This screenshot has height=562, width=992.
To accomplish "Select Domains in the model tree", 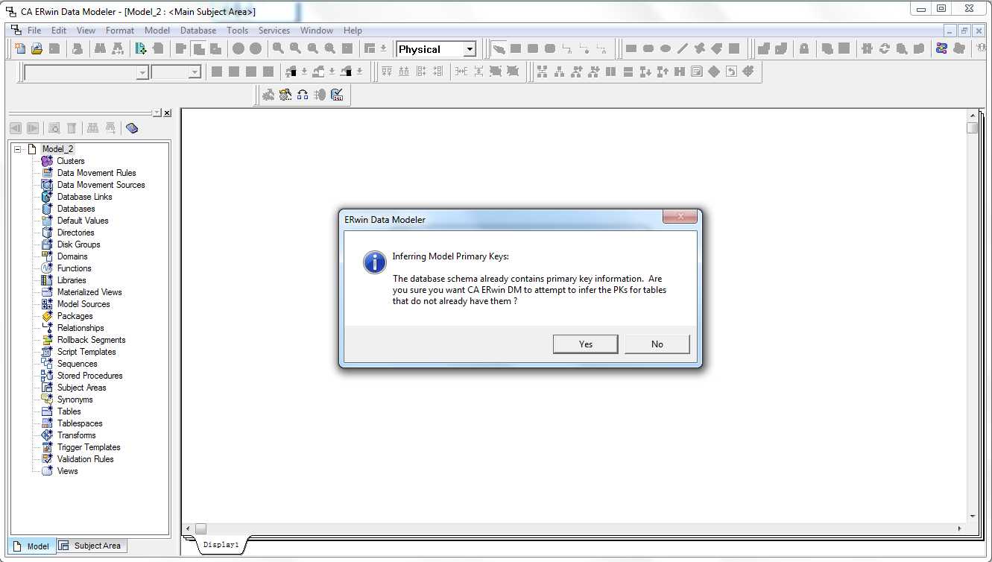I will [72, 256].
